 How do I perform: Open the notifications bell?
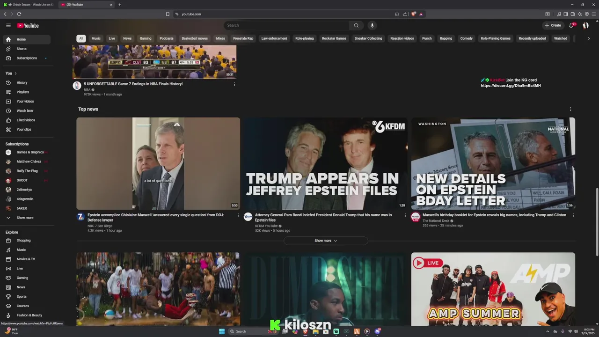pos(571,25)
